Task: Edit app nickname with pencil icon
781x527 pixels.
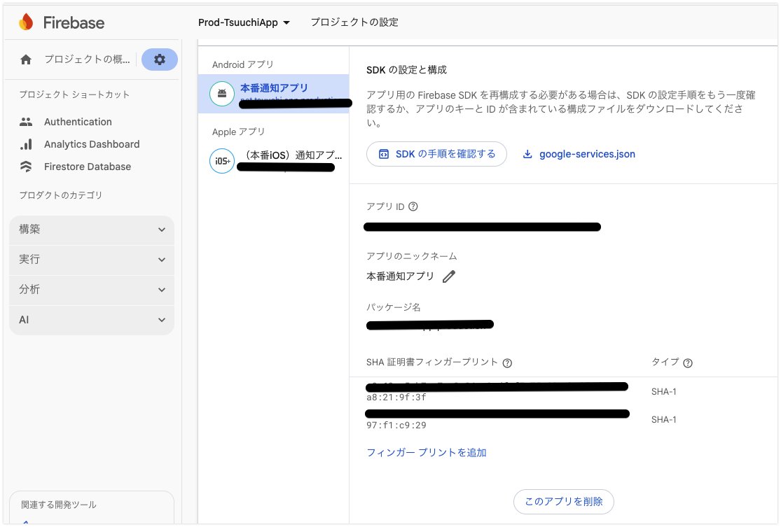Action: 449,276
